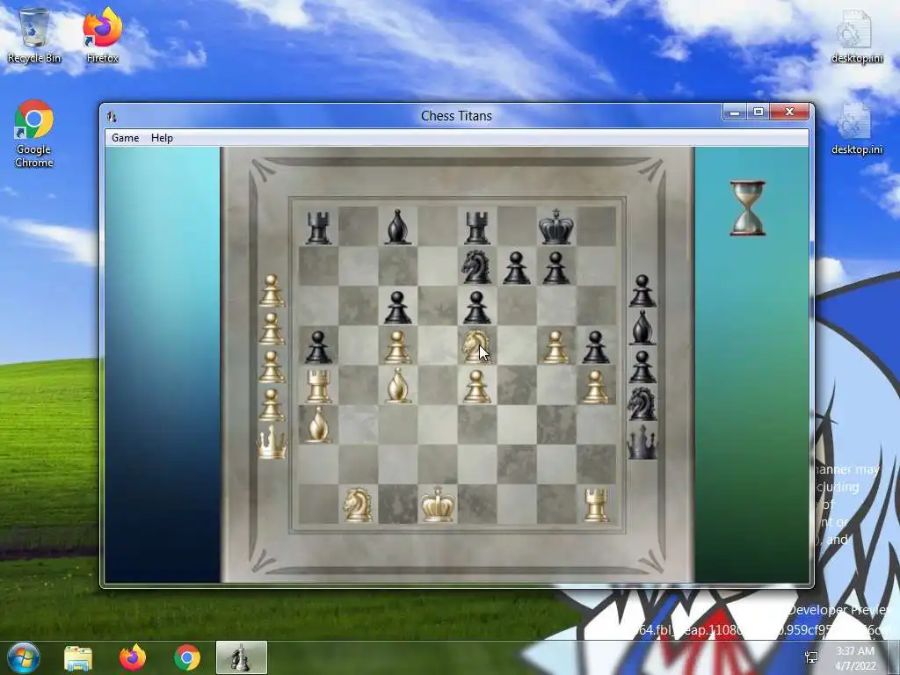Select the white knight on e5
Screen dimensions: 900x675
[476, 346]
